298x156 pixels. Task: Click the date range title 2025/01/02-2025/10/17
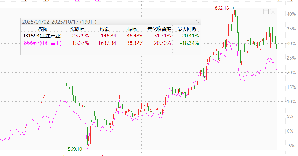[50, 22]
